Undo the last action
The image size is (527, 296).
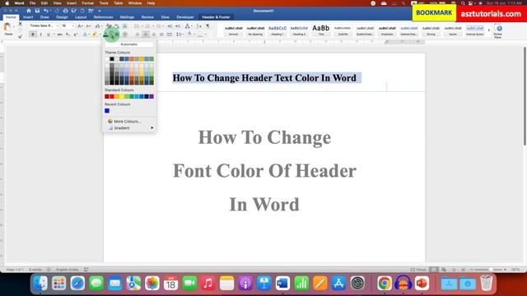tap(46, 11)
